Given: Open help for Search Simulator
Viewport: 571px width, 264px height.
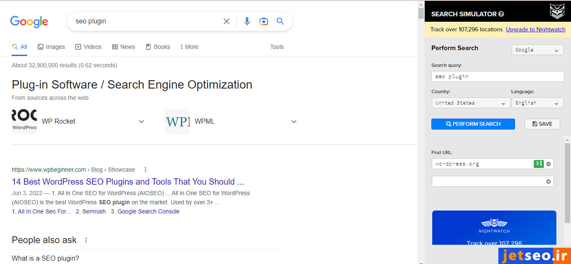Looking at the screenshot, I should click(501, 14).
